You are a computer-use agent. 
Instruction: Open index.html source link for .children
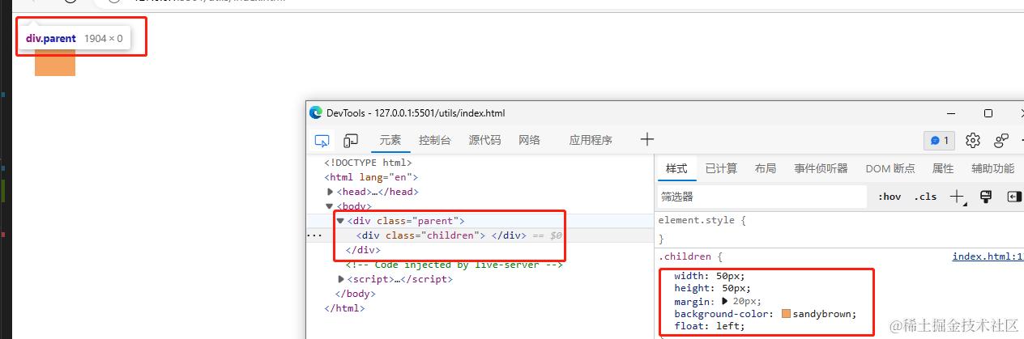[988, 256]
